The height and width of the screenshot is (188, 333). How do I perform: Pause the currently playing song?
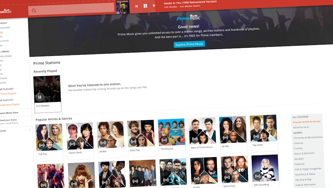click(145, 6)
